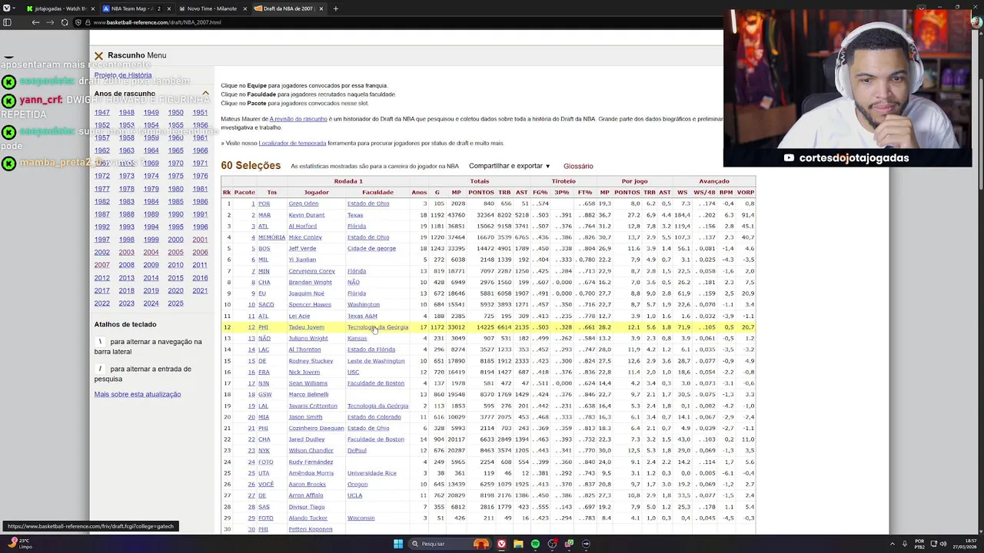This screenshot has width=984, height=553.
Task: Open the Localizador de temporada link
Action: 292,143
